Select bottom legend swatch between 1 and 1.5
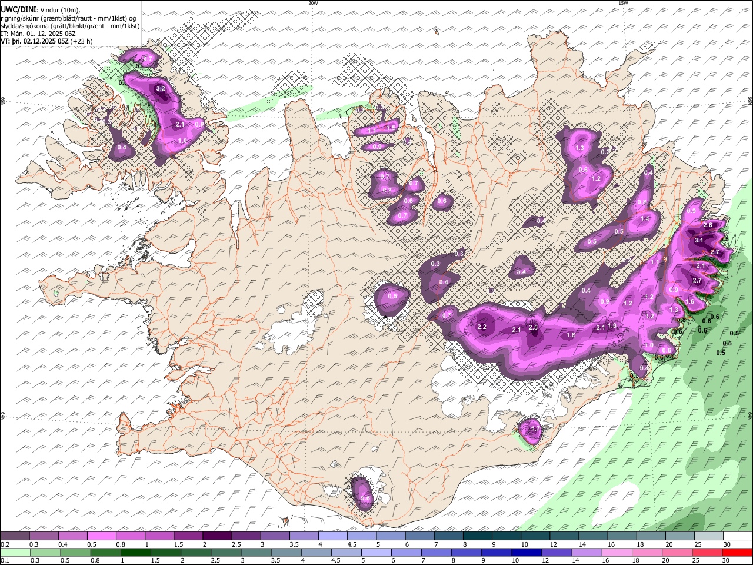The width and height of the screenshot is (753, 565). click(x=135, y=552)
